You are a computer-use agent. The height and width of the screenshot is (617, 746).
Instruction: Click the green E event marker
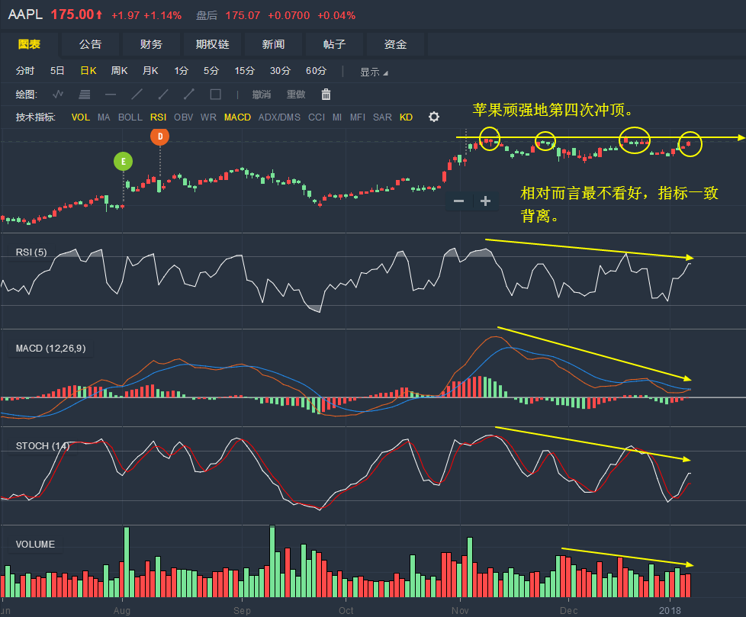(x=124, y=161)
